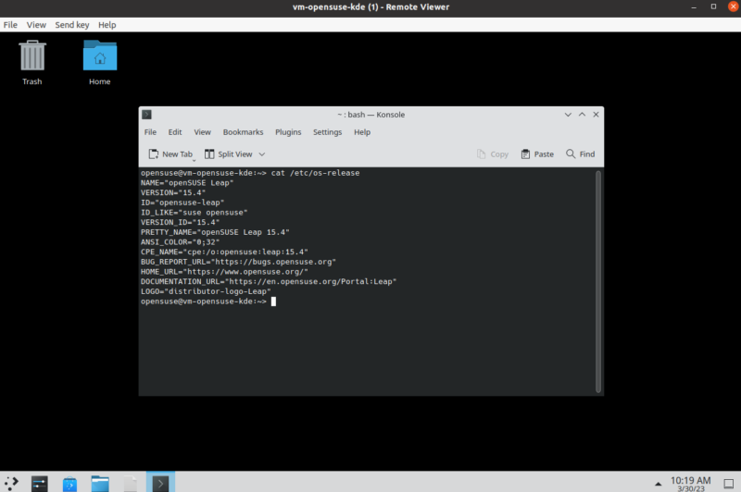
Task: Click the ID_LIKE="suse opensuse" line
Action: click(195, 213)
